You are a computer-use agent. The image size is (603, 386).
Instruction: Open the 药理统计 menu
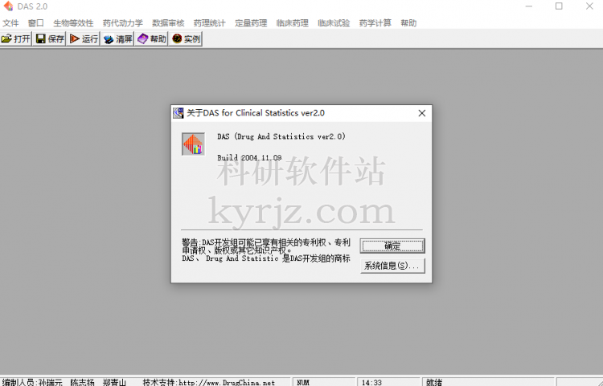pyautogui.click(x=209, y=23)
